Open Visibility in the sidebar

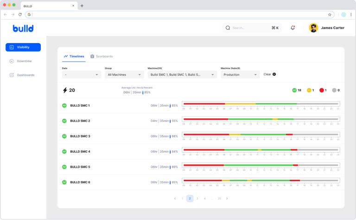point(23,47)
